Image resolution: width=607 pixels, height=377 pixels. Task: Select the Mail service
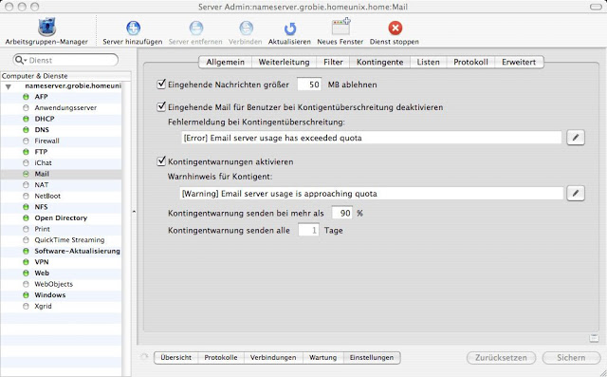click(61, 174)
